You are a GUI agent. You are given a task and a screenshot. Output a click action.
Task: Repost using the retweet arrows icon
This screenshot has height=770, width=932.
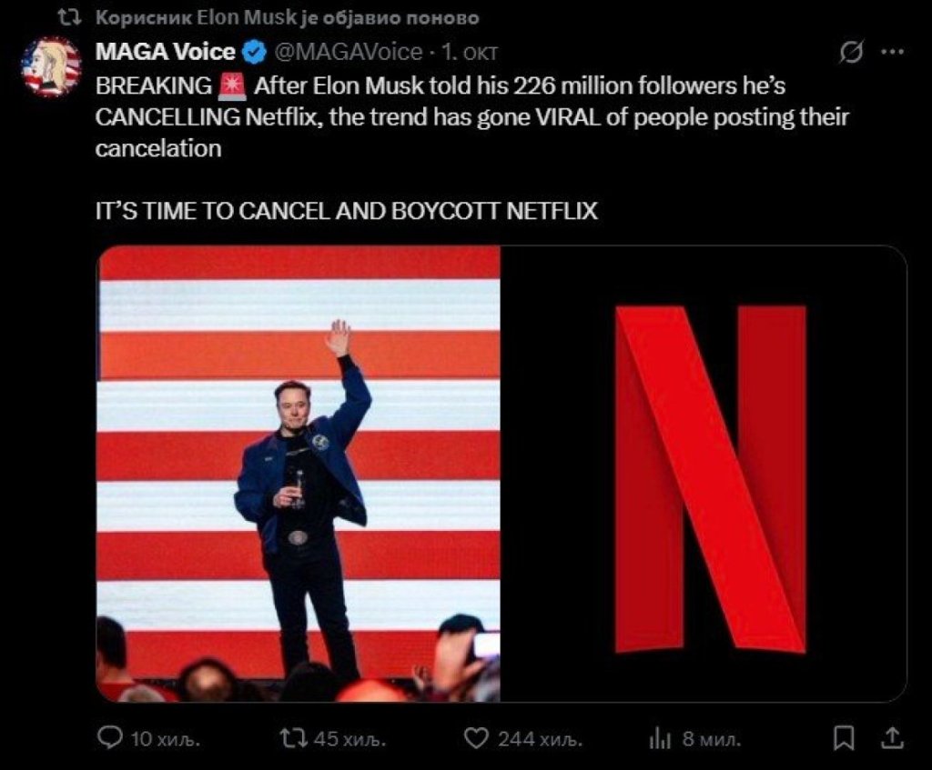click(x=293, y=739)
